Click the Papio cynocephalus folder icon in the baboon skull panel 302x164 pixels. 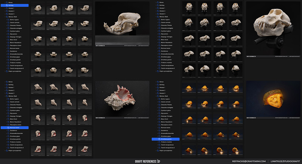(158, 71)
